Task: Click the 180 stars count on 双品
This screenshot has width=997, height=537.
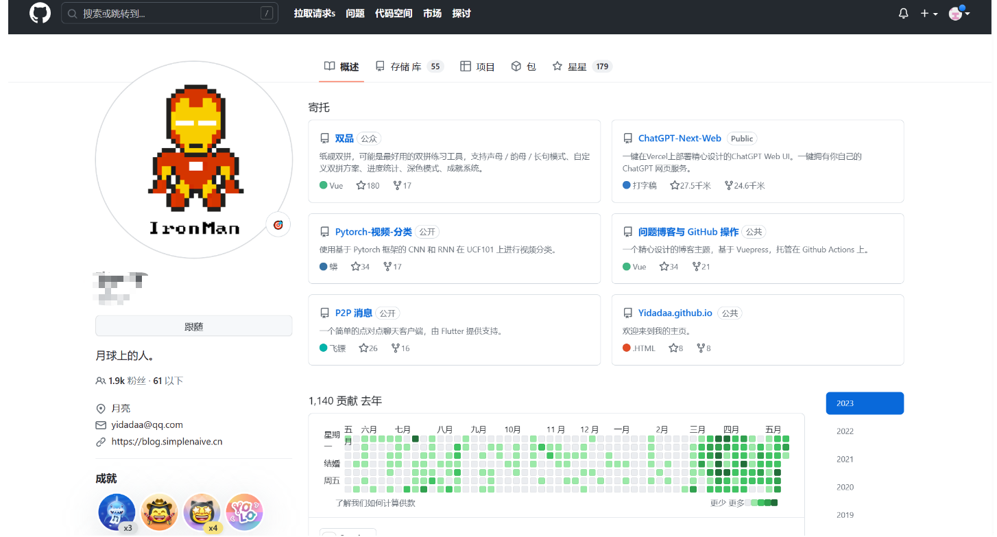Action: [x=368, y=186]
